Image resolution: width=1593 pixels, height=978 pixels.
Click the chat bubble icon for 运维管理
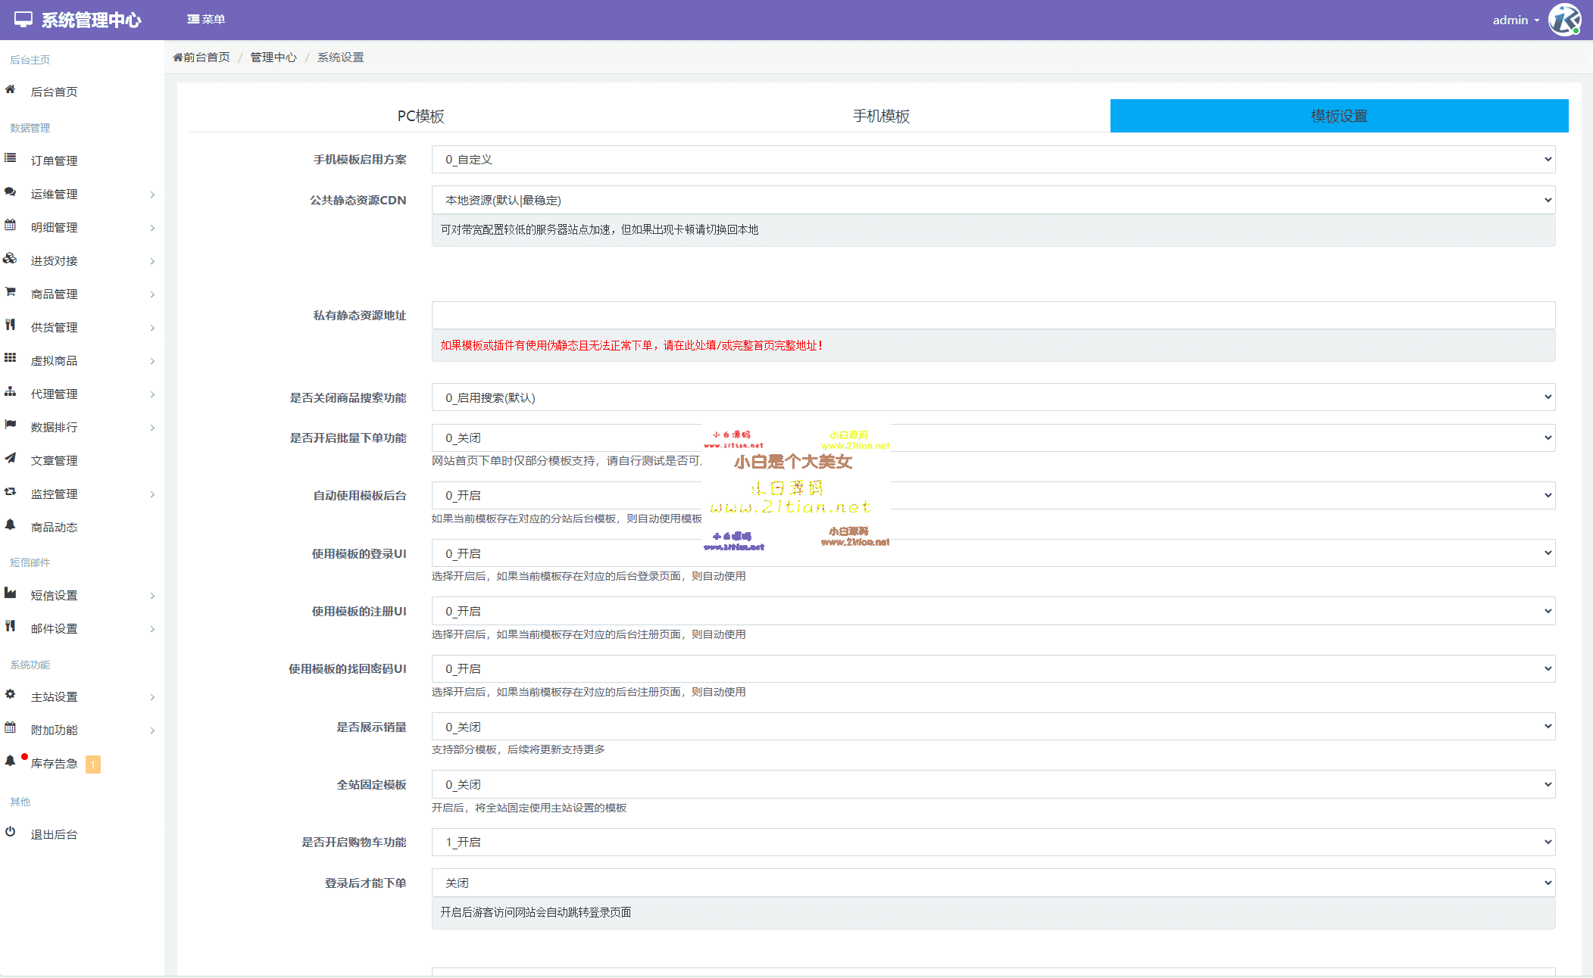point(10,192)
